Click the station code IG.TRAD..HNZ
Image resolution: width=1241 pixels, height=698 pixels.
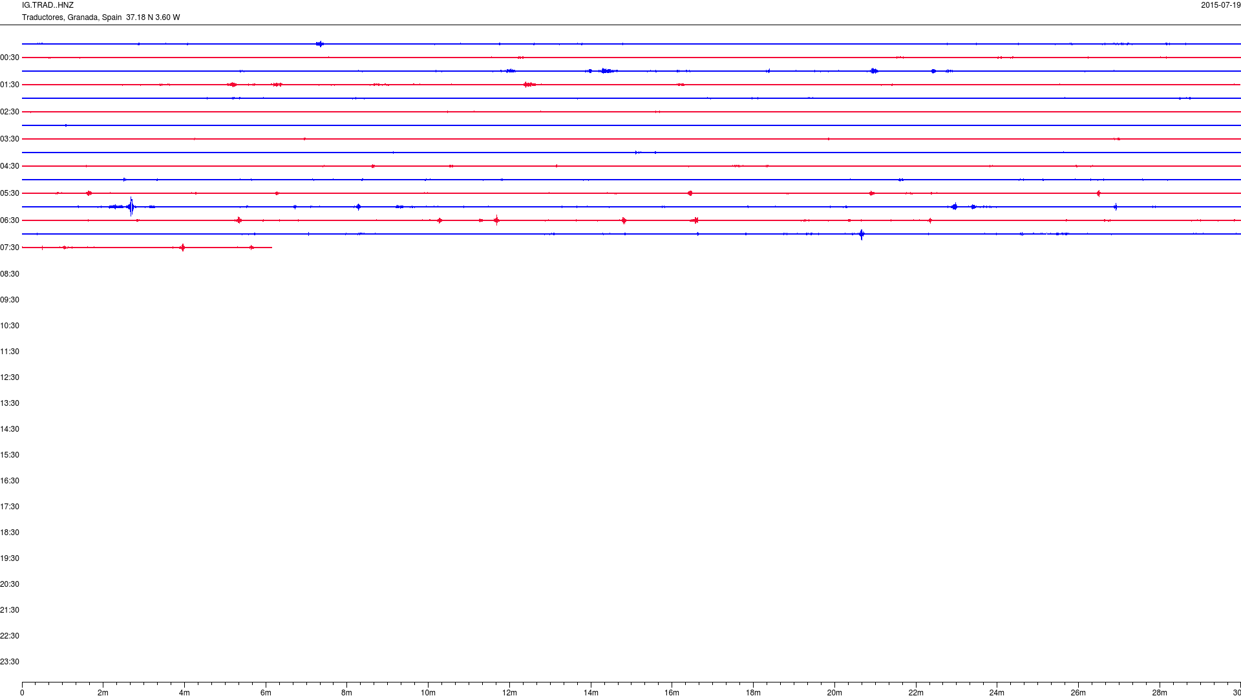[48, 5]
